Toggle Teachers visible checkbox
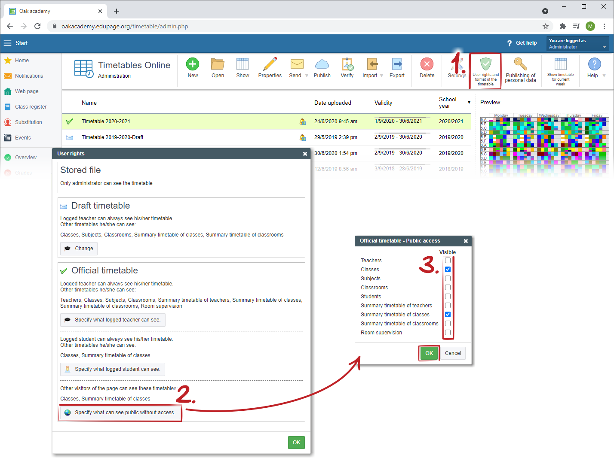This screenshot has width=614, height=458. click(x=448, y=261)
